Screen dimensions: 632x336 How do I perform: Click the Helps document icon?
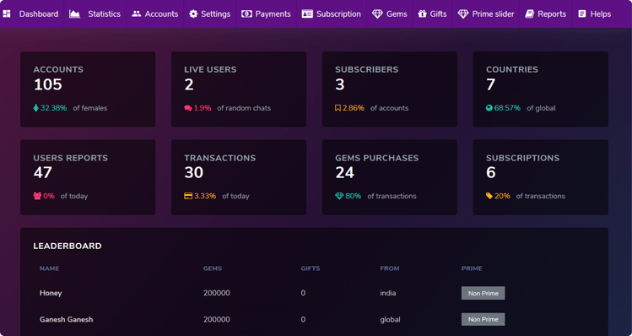click(581, 14)
